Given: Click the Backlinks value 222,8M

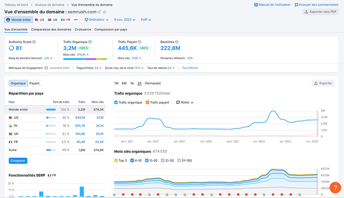Looking at the screenshot, I should (170, 48).
